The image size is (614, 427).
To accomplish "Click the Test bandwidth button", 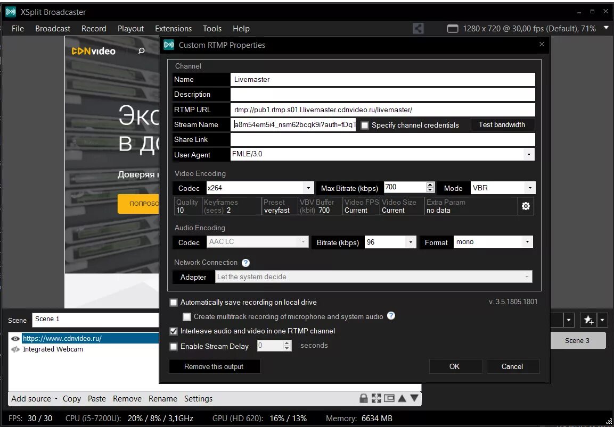I will tap(502, 125).
